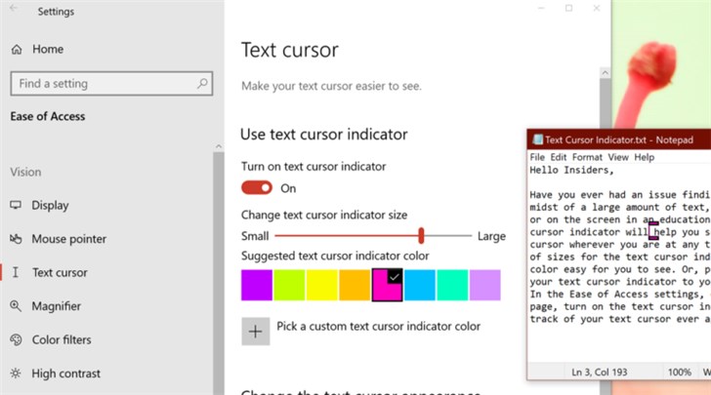The width and height of the screenshot is (711, 395).
Task: Open the Display settings icon
Action: [16, 205]
